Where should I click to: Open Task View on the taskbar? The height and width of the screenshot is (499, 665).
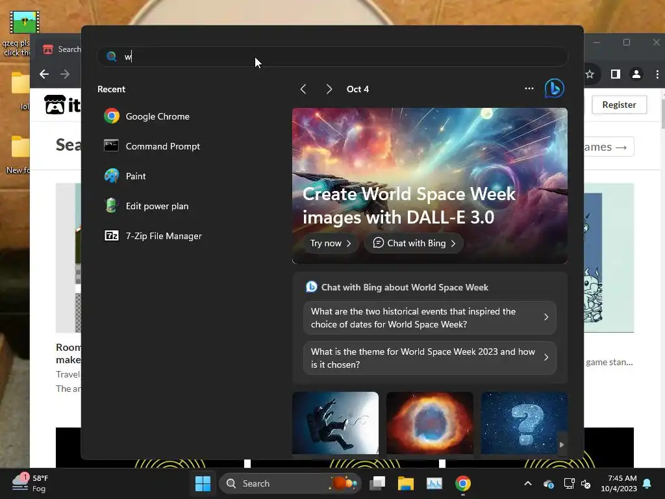[377, 483]
